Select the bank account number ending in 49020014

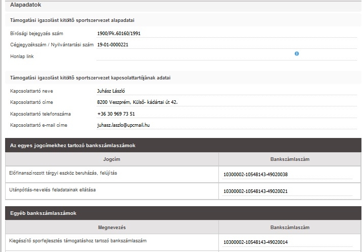[x=256, y=242]
